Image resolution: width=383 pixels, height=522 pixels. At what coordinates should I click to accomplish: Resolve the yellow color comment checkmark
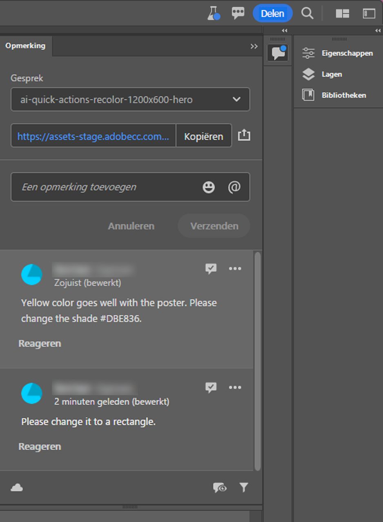211,269
